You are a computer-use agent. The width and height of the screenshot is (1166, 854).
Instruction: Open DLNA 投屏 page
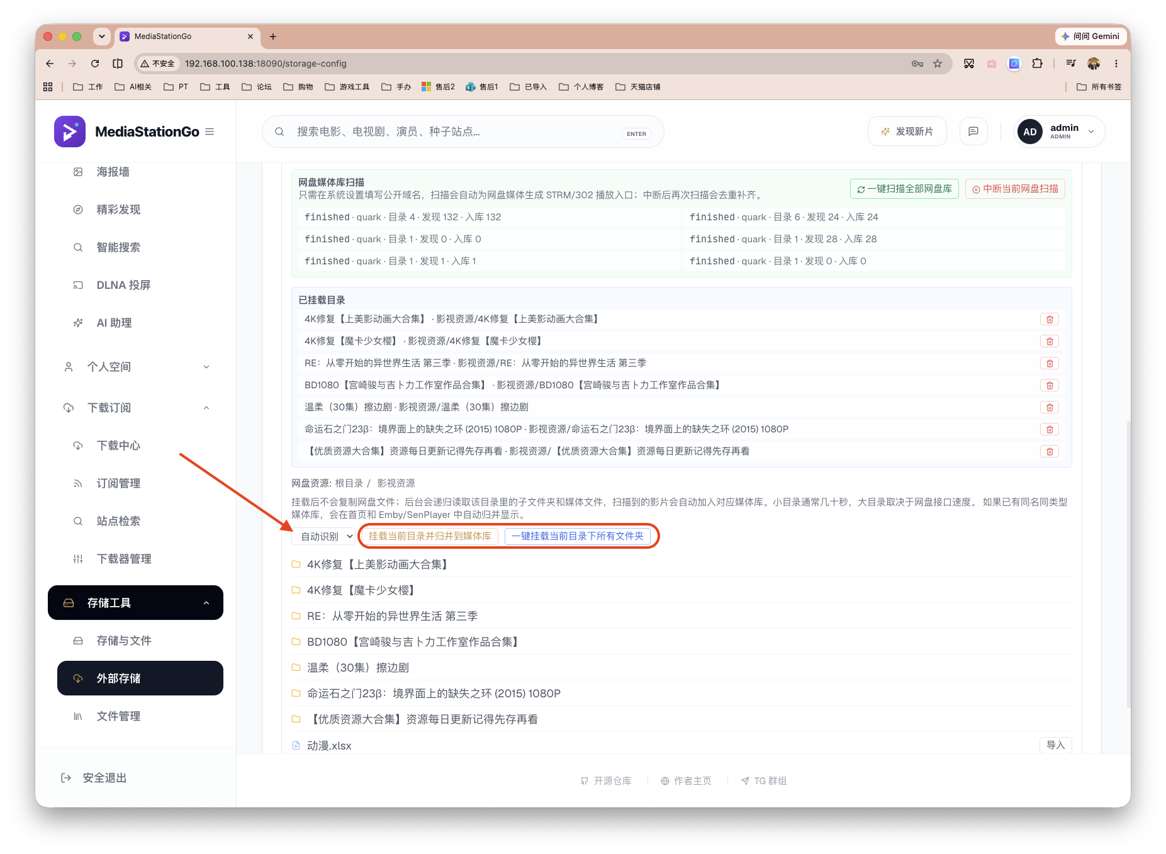123,285
